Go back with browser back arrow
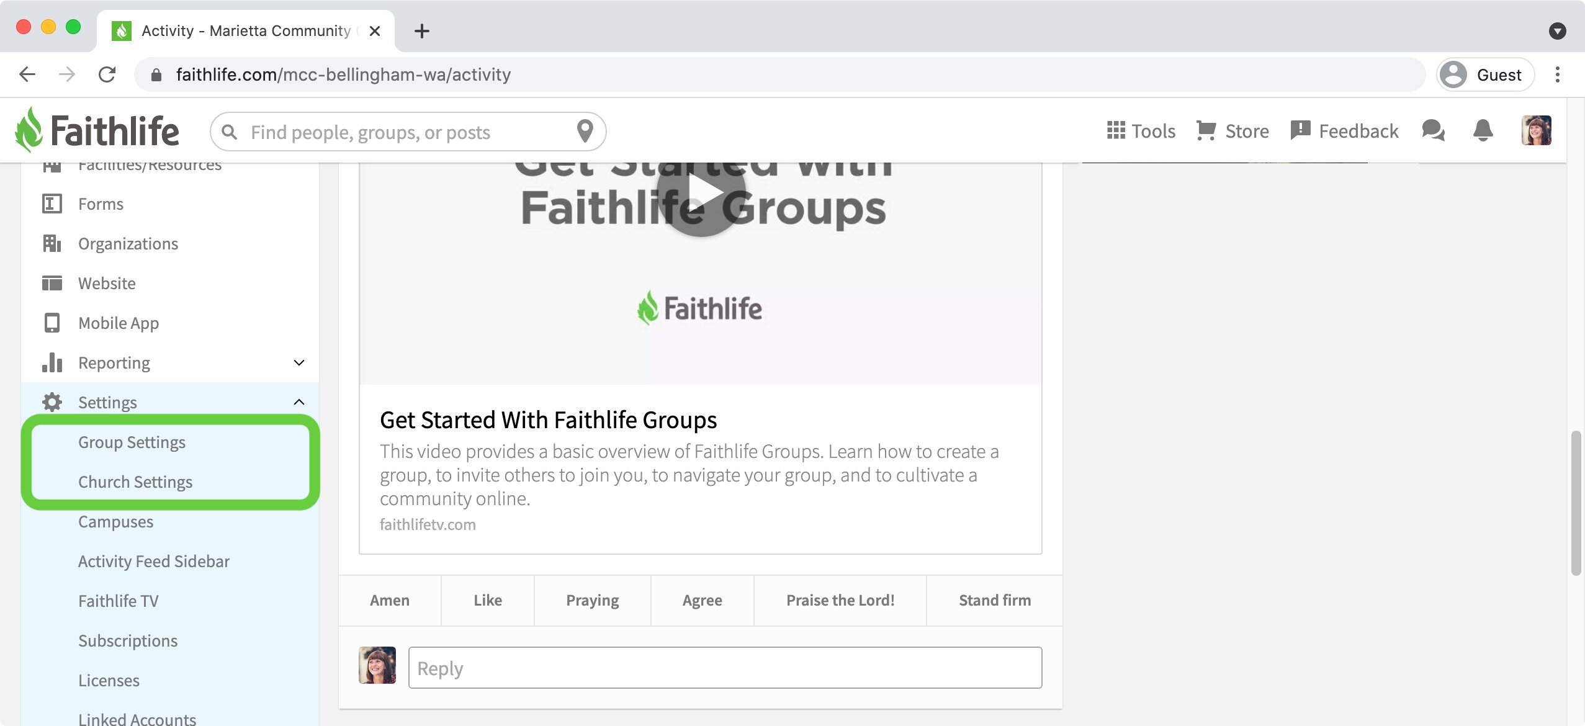1585x726 pixels. 27,74
